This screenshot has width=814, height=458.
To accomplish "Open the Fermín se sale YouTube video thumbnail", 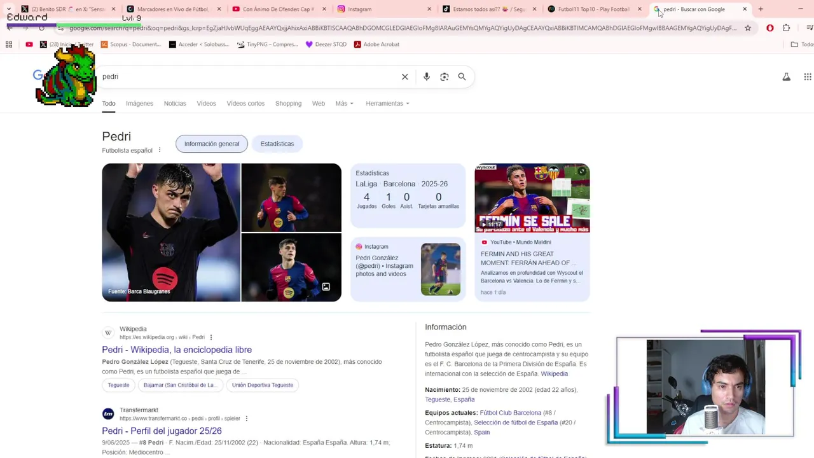I will click(x=532, y=198).
